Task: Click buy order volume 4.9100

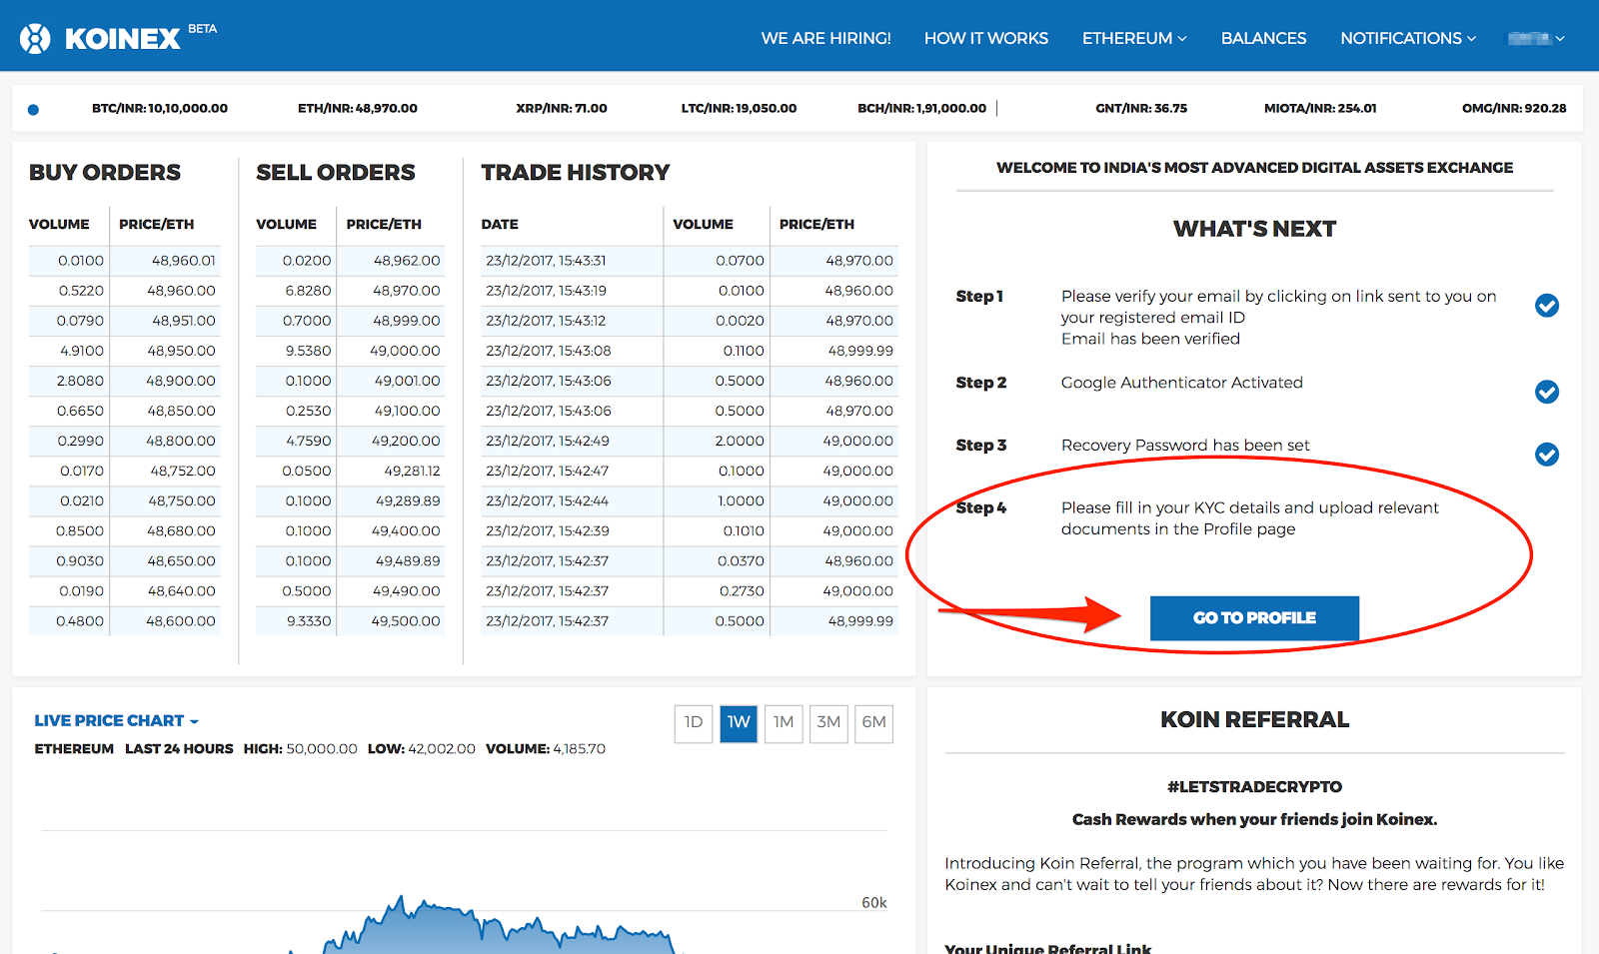Action: (82, 351)
